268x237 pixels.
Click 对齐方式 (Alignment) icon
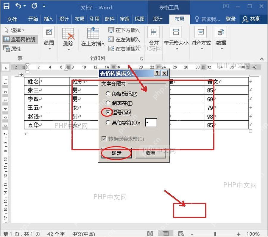[x=201, y=32]
